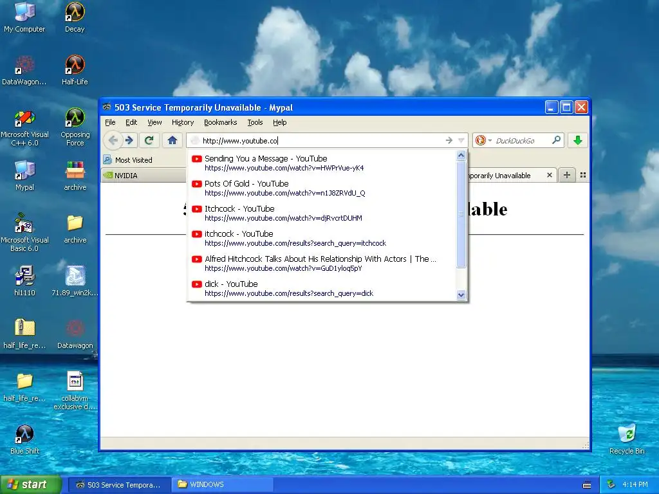
Task: Open the Windows start menu
Action: click(30, 484)
